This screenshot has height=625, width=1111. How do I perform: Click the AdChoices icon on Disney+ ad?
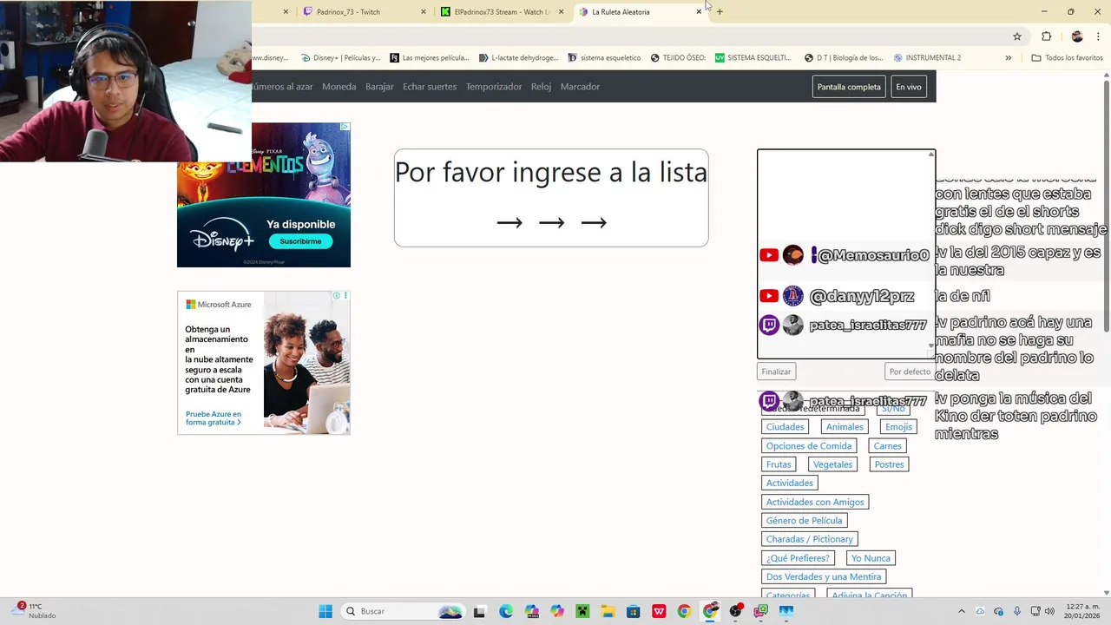(345, 127)
